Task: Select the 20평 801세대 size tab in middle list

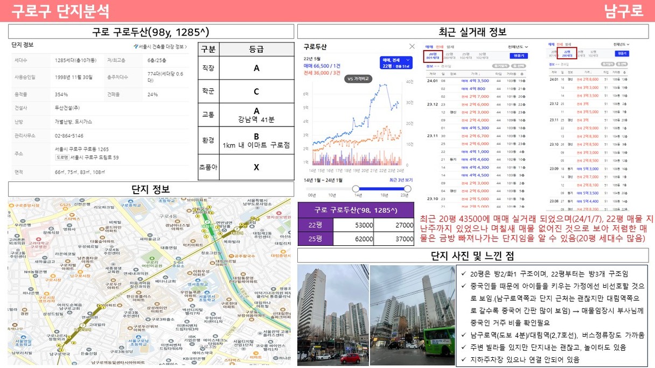Action: coord(433,56)
